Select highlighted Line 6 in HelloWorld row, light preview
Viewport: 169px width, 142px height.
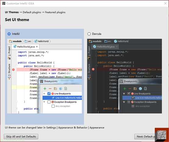click(62, 98)
